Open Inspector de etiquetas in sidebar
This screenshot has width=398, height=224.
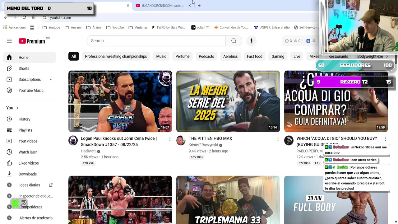30,196
